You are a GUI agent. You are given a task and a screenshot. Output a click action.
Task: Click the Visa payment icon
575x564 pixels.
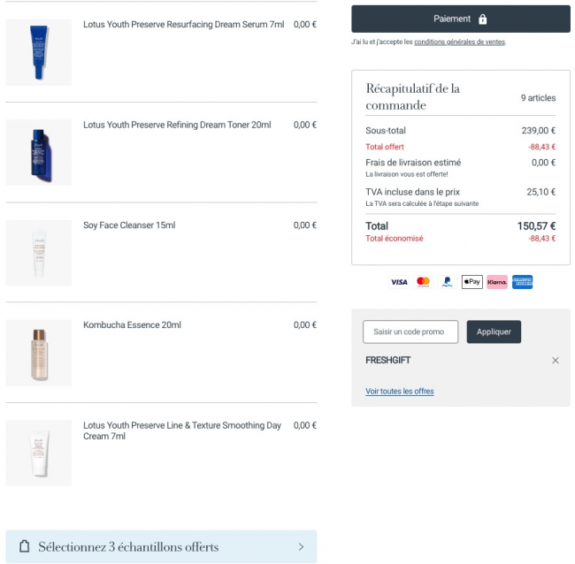[x=399, y=282]
